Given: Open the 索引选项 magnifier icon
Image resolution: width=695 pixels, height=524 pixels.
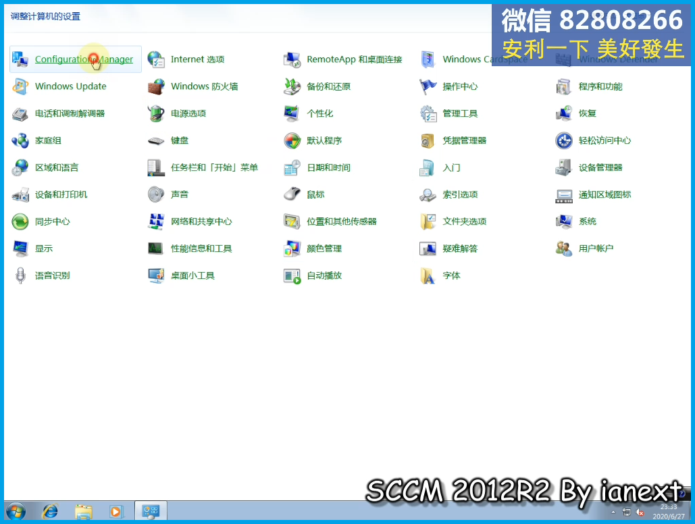Looking at the screenshot, I should pos(428,194).
